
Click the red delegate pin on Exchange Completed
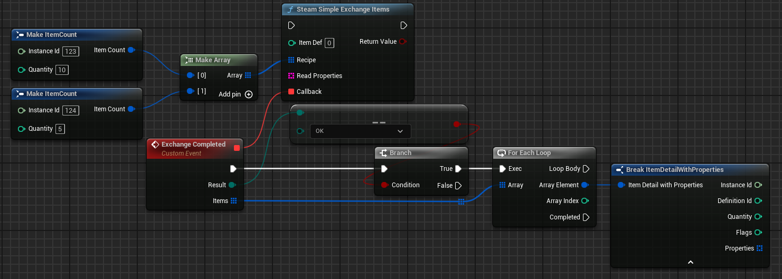click(237, 148)
